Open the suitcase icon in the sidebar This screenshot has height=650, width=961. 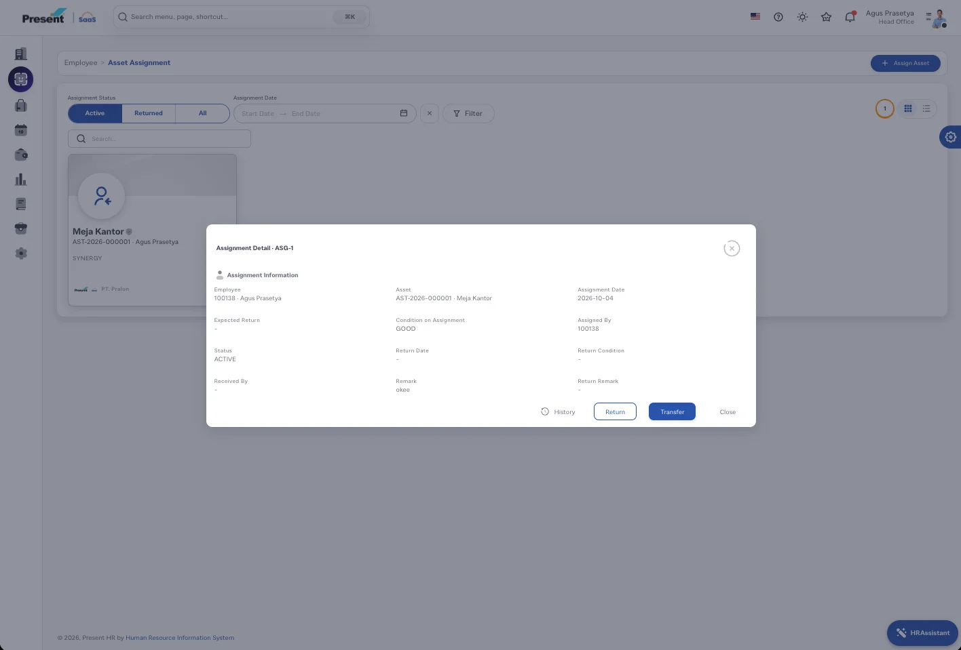21,105
